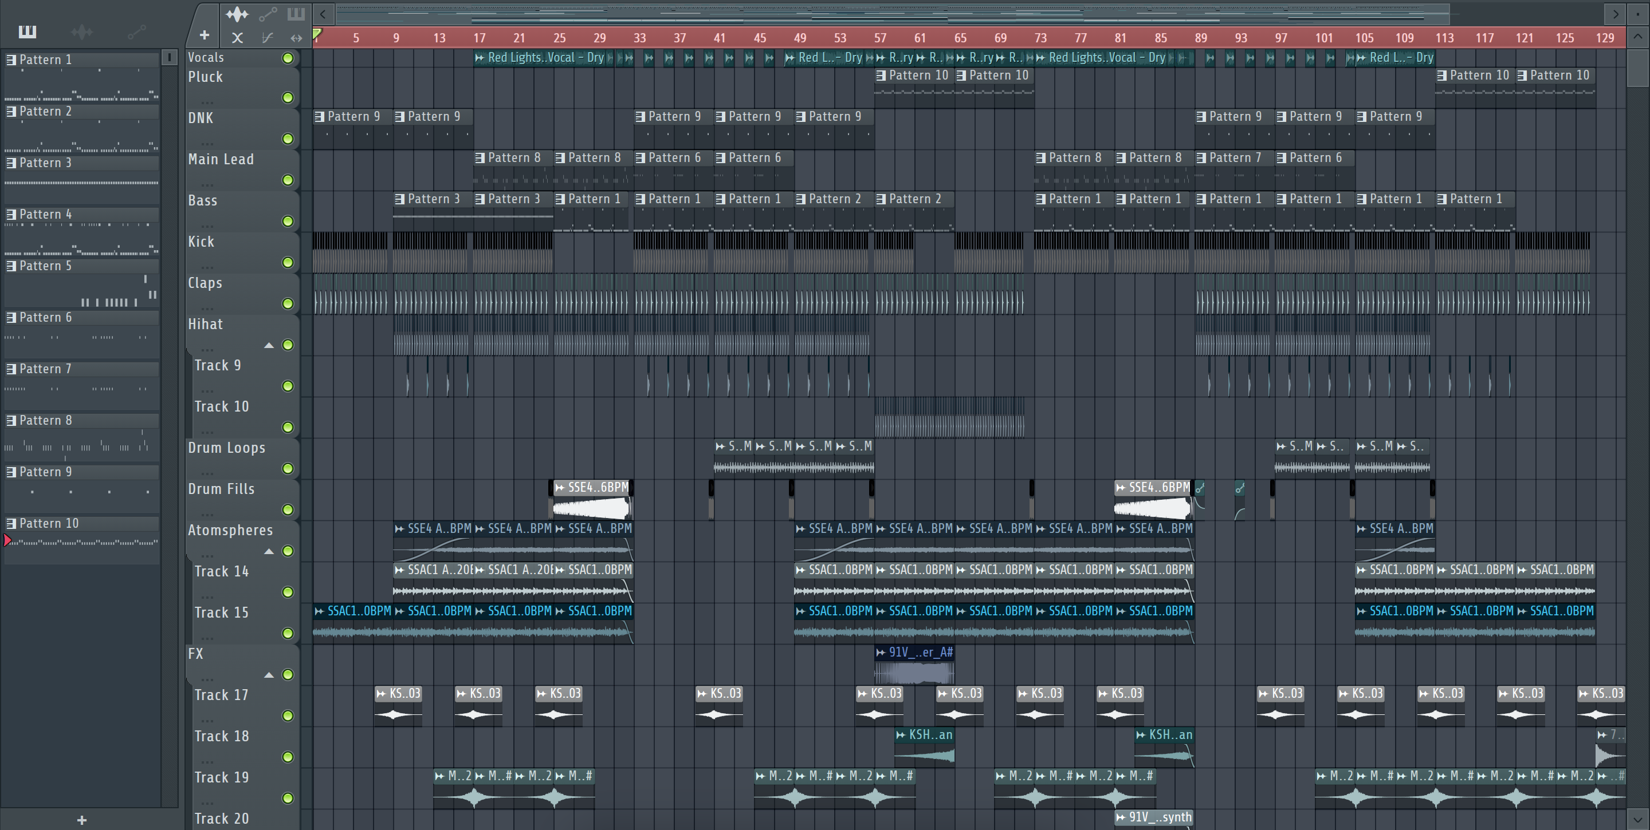Click the horizontal stretch arrows icon
The image size is (1650, 830).
(x=296, y=38)
